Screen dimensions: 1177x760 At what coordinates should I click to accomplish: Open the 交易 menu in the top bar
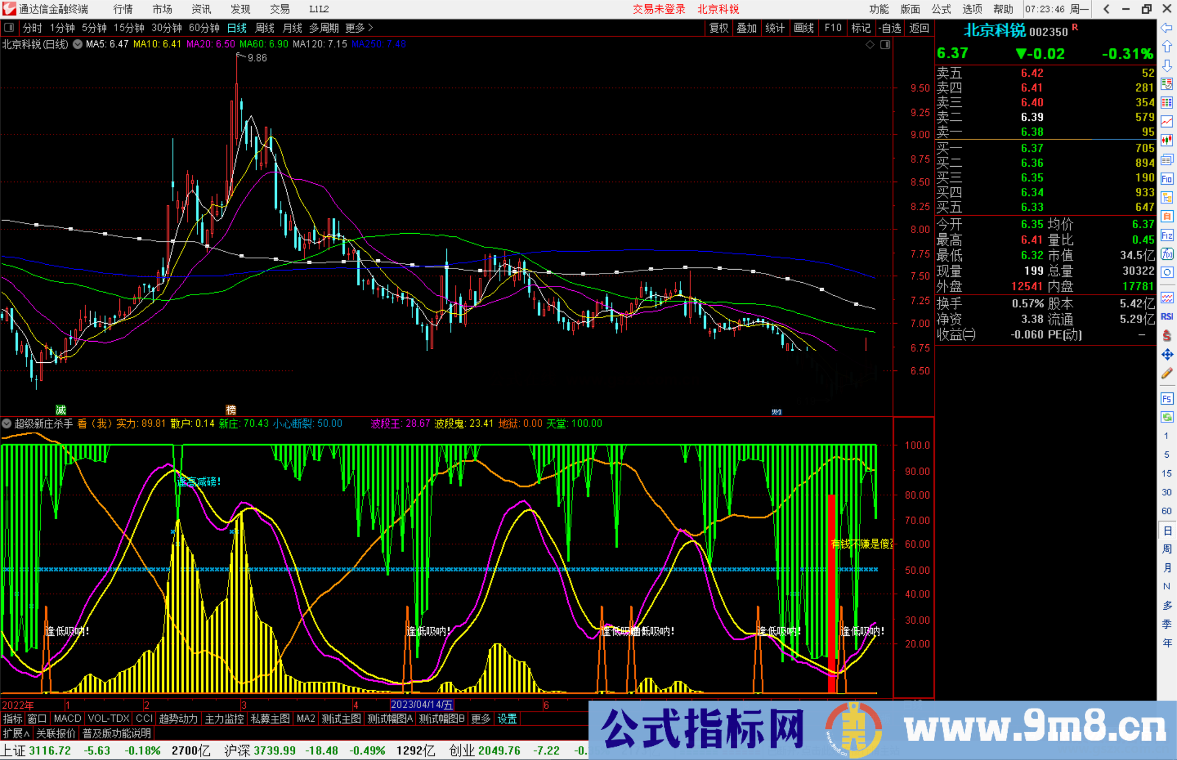280,9
